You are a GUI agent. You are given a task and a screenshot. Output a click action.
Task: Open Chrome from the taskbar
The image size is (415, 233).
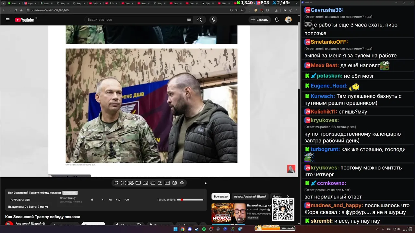point(183,229)
